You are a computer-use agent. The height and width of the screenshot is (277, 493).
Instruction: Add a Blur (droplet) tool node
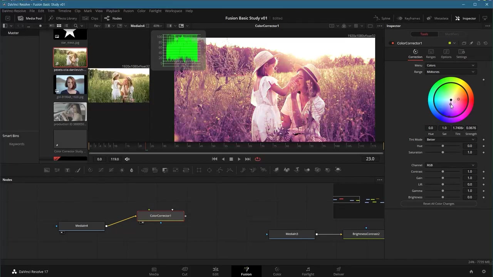131,170
